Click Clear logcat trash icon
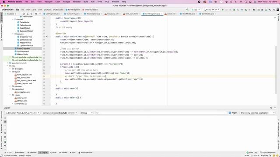This screenshot has height=157, width=280. click(x=5, y=118)
